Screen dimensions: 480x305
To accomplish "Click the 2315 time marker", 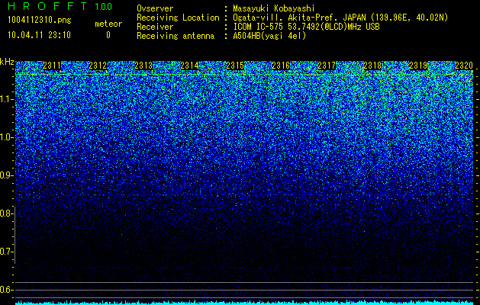I will 235,66.
